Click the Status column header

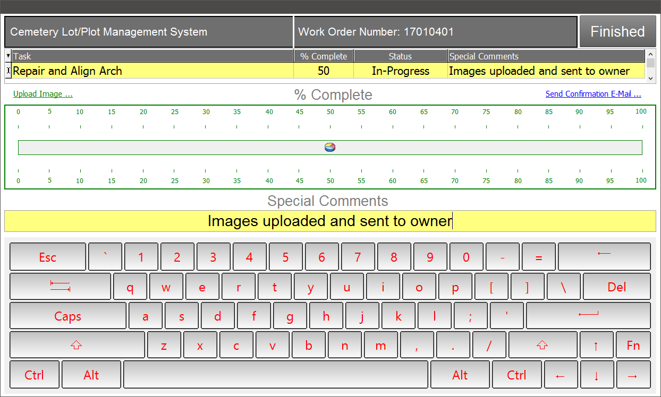tap(400, 56)
